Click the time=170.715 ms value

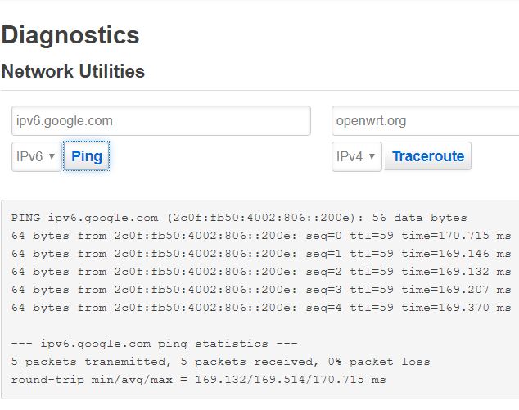[456, 236]
